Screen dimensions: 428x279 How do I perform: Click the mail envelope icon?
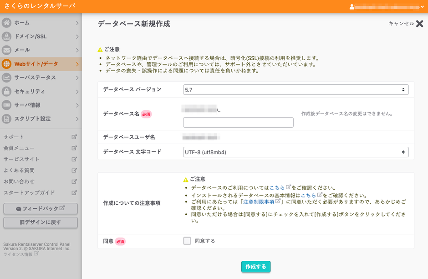[6, 50]
